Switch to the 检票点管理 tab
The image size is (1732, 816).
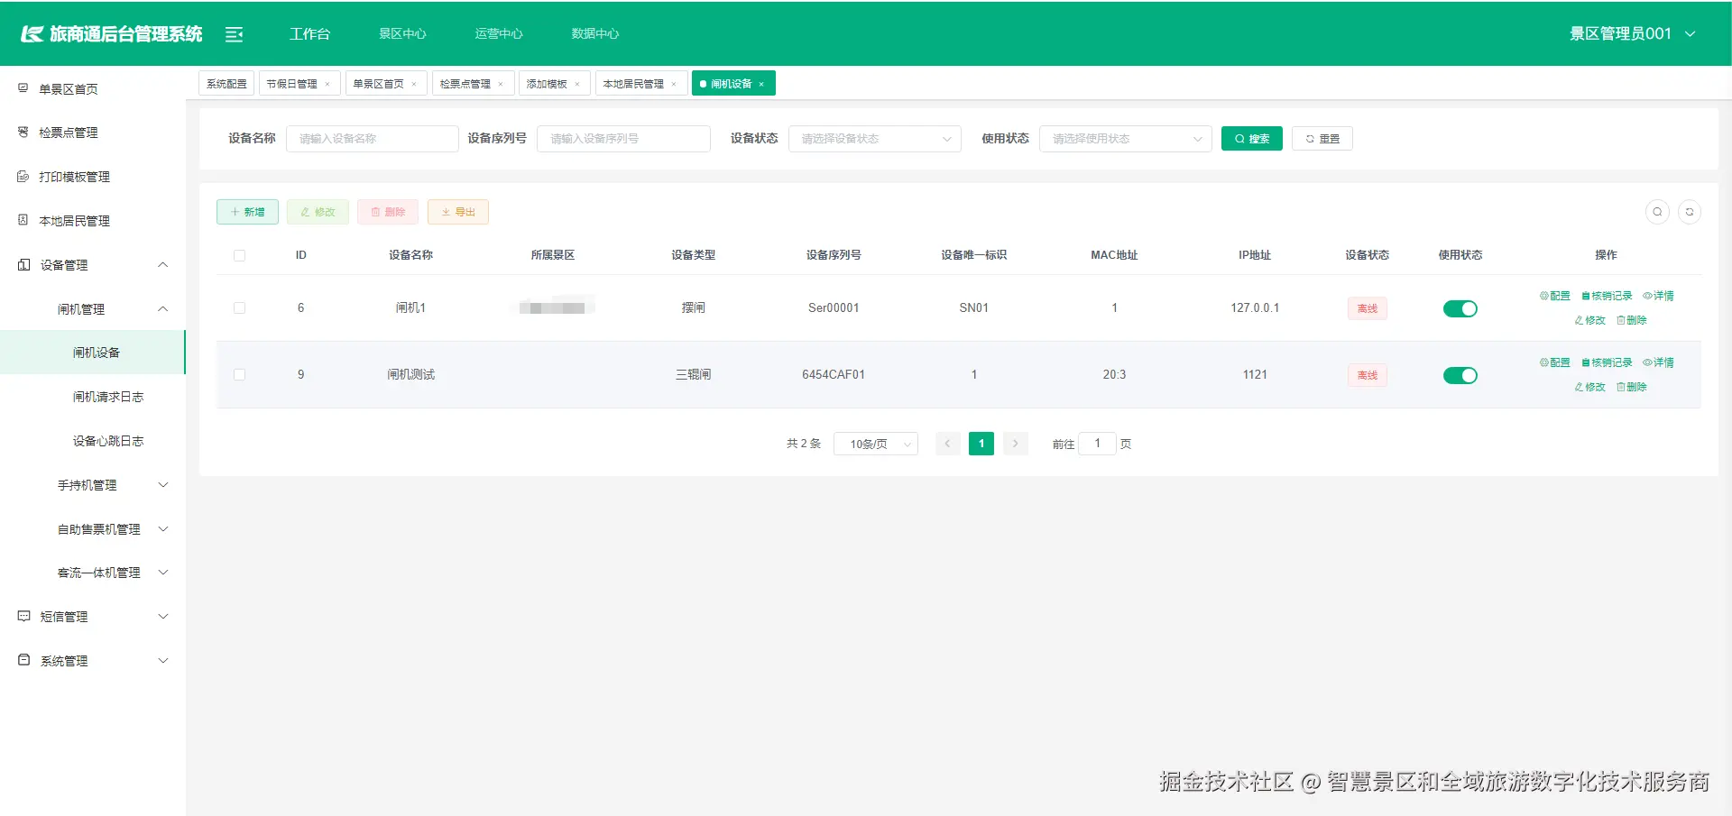467,83
